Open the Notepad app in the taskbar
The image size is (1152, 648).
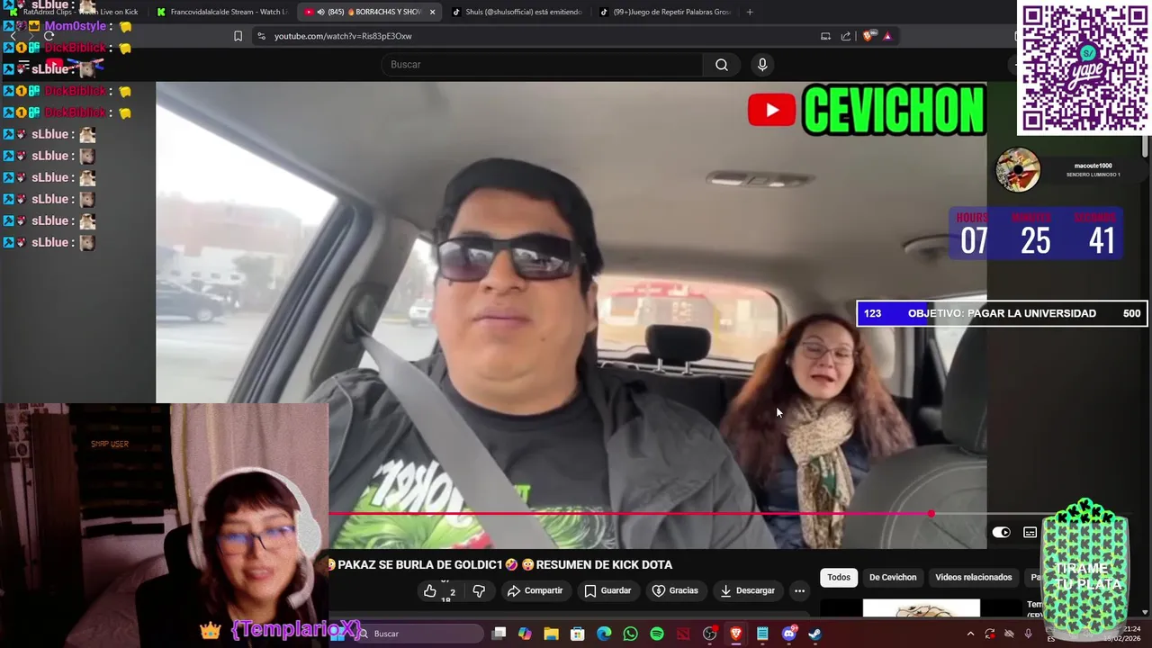click(x=762, y=634)
